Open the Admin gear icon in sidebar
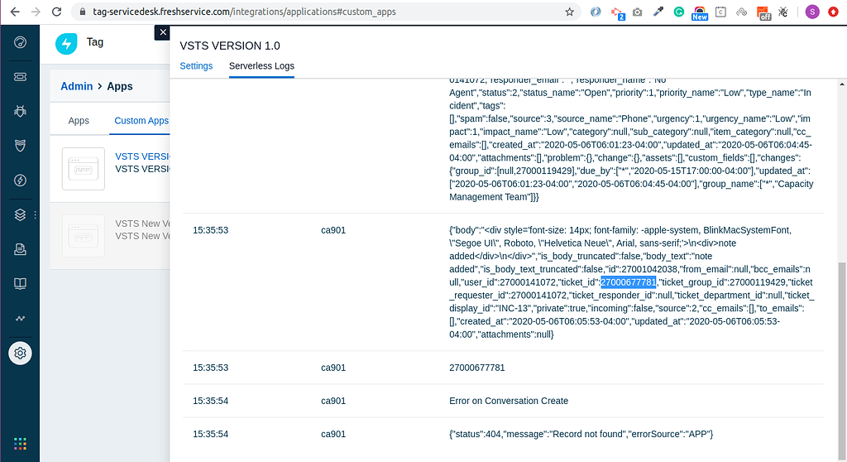 coord(20,354)
